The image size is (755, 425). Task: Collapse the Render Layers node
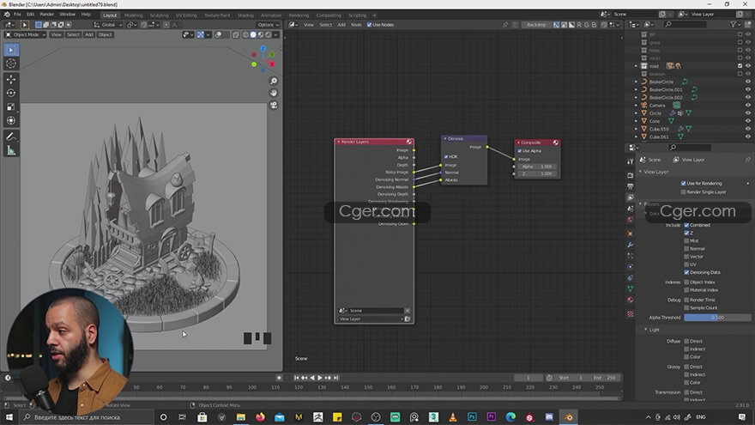339,142
